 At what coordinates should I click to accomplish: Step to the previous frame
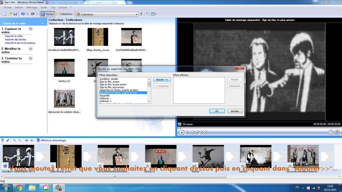click(x=197, y=132)
